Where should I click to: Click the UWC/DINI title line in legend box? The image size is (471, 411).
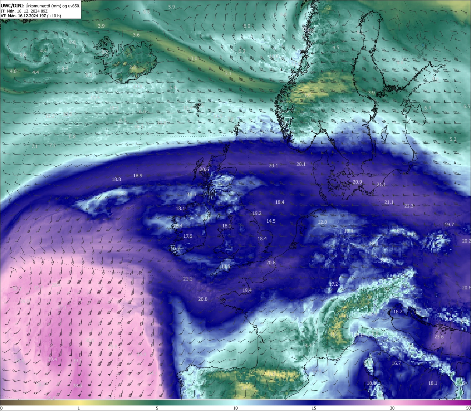coord(40,6)
